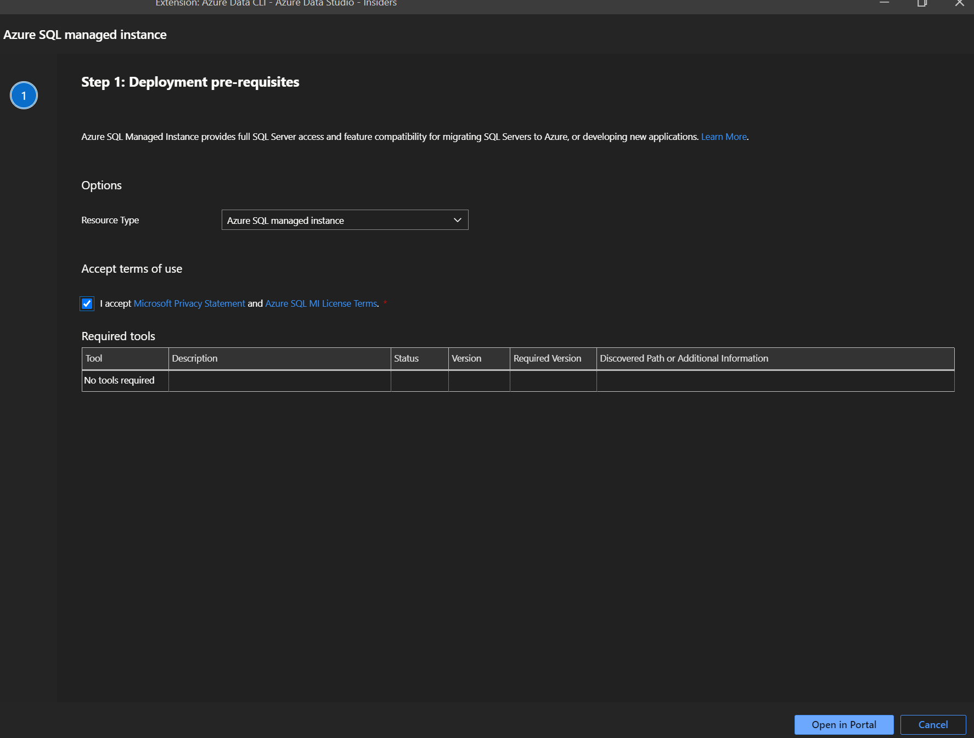Open the Azure SQL MI License Terms link
Image resolution: width=974 pixels, height=738 pixels.
pyautogui.click(x=320, y=303)
